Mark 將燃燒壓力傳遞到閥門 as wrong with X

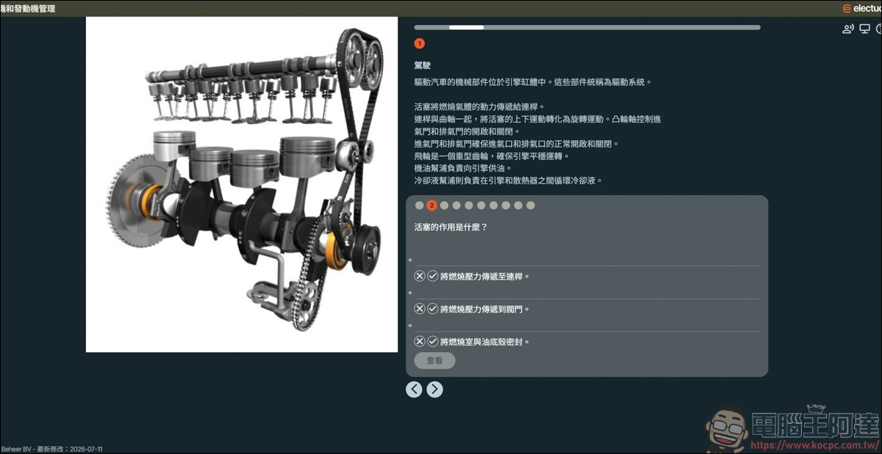click(x=420, y=309)
